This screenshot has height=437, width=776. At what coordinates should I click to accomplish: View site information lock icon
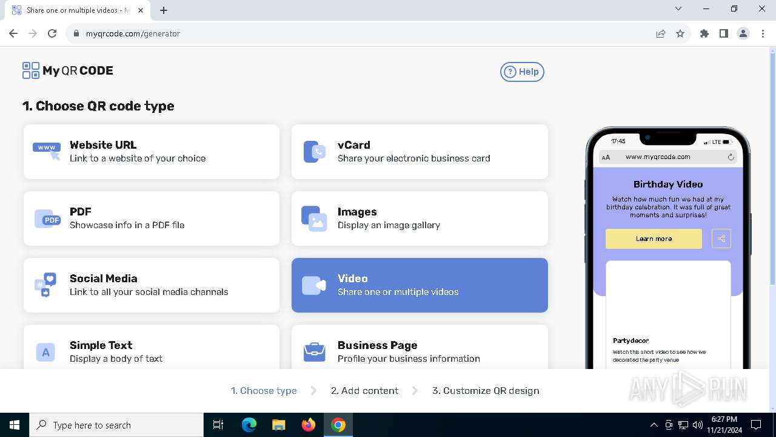click(76, 33)
